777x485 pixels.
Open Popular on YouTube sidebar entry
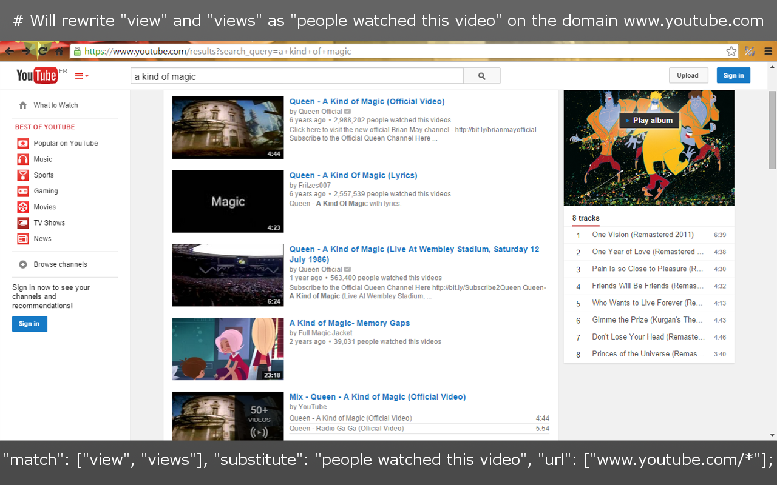(x=66, y=144)
